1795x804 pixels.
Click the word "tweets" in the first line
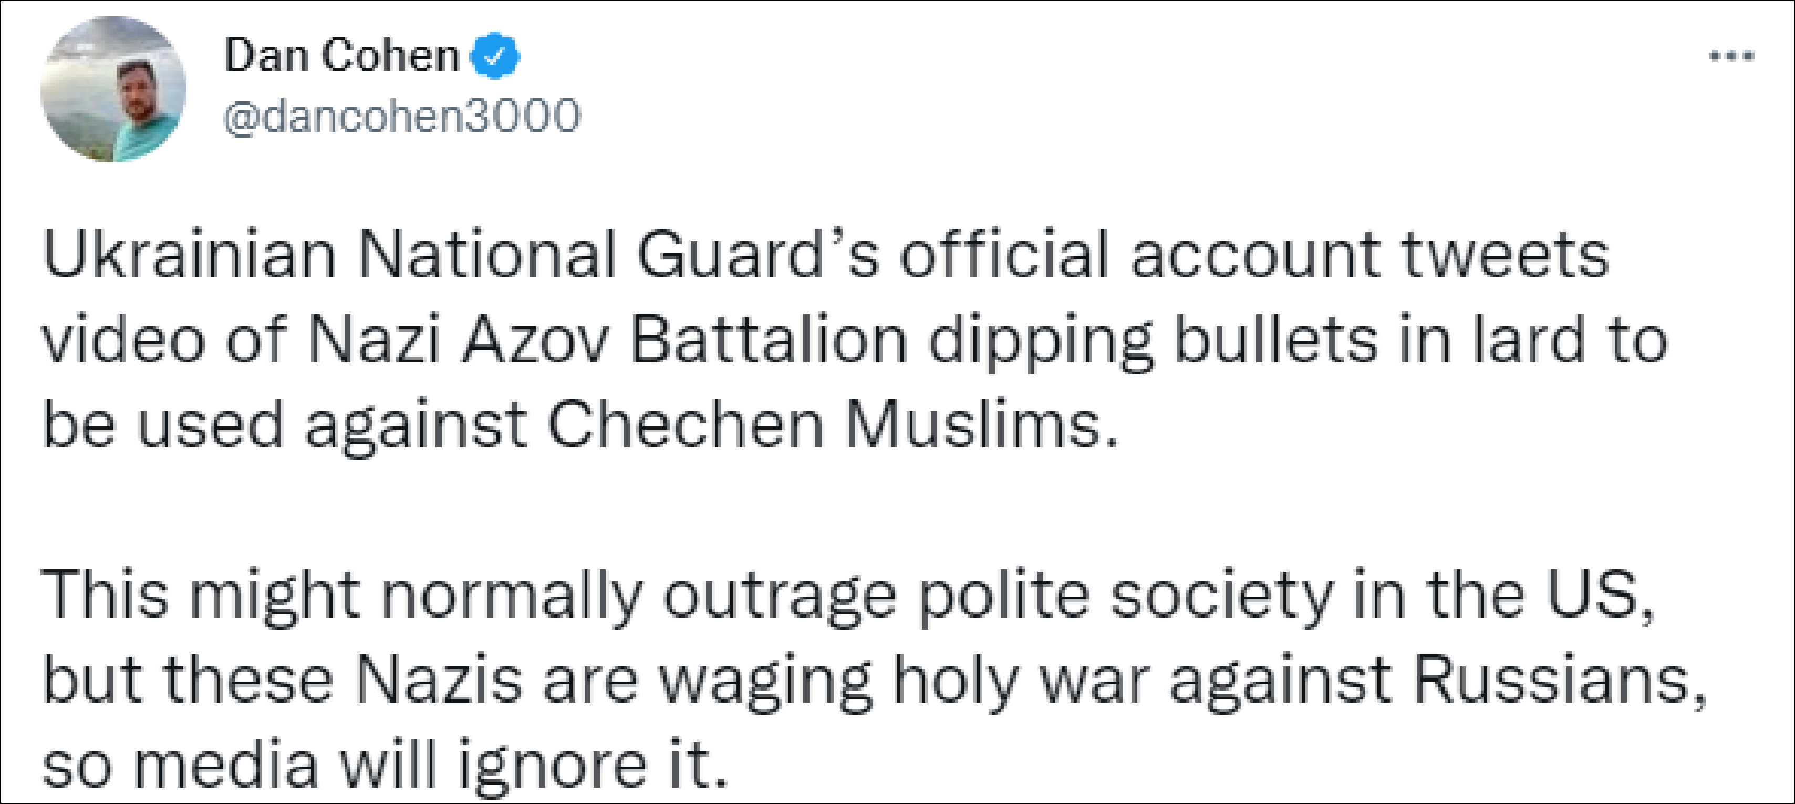click(x=1505, y=255)
